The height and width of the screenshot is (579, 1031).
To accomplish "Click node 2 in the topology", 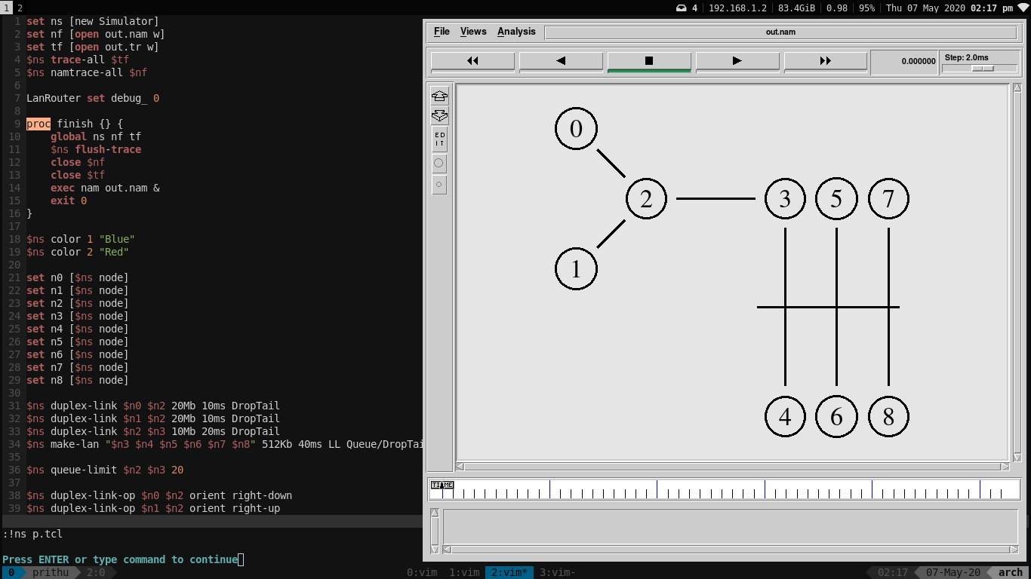I will click(x=646, y=199).
